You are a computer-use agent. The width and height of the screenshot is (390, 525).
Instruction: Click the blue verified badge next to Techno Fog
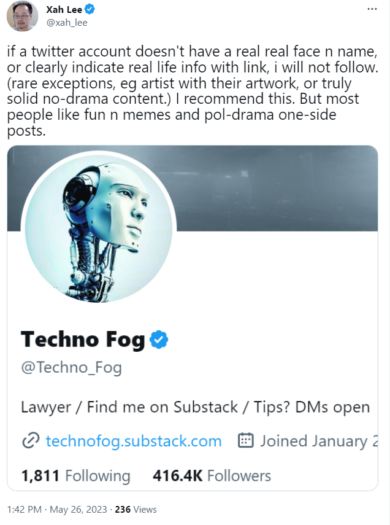(159, 339)
